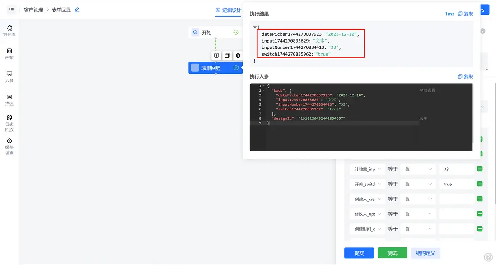Remove the 修改人 condition row

click(480, 213)
